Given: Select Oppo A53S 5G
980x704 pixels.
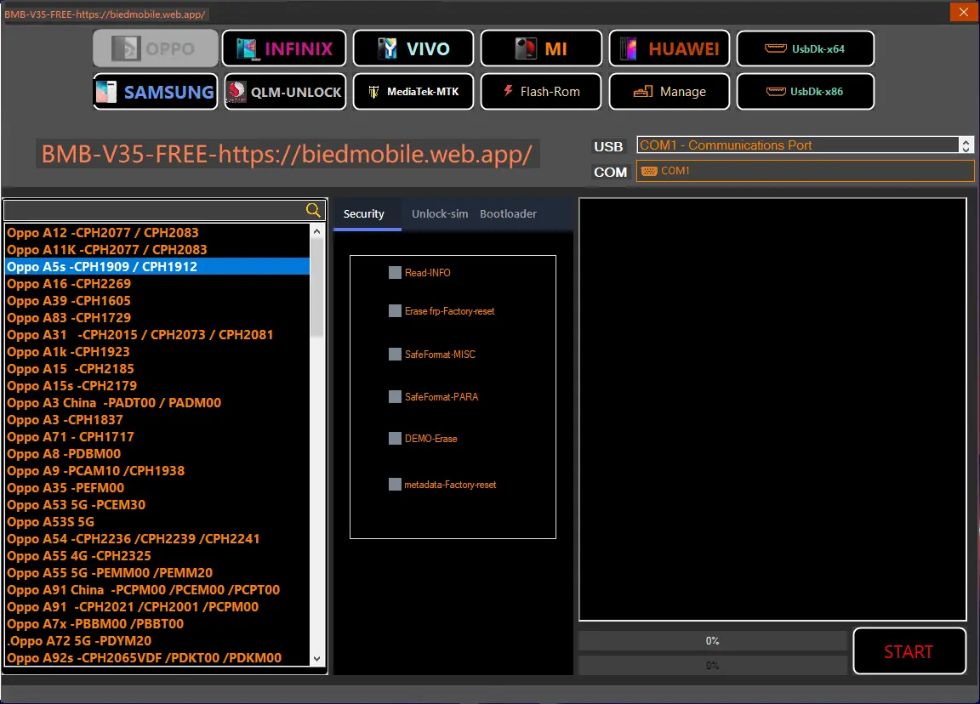Looking at the screenshot, I should click(157, 521).
